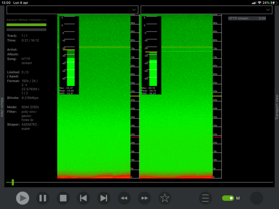This screenshot has width=279, height=209.
Task: Fast forward with the double-right arrows
Action: tap(144, 198)
